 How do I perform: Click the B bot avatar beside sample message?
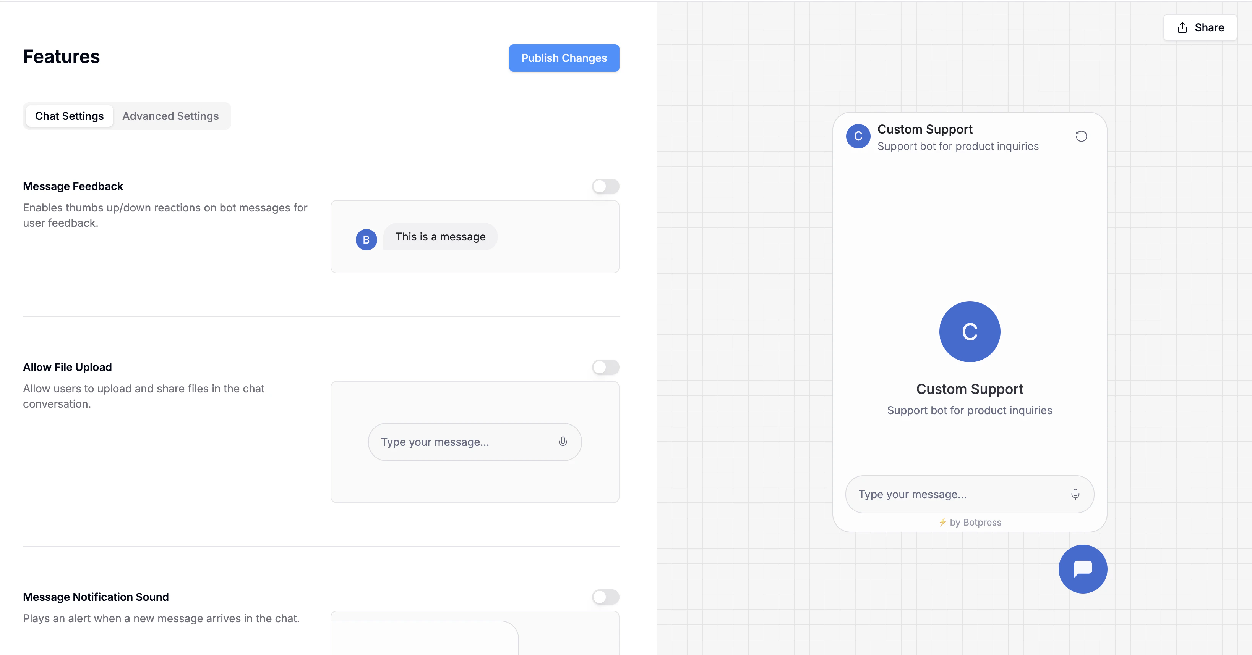366,239
